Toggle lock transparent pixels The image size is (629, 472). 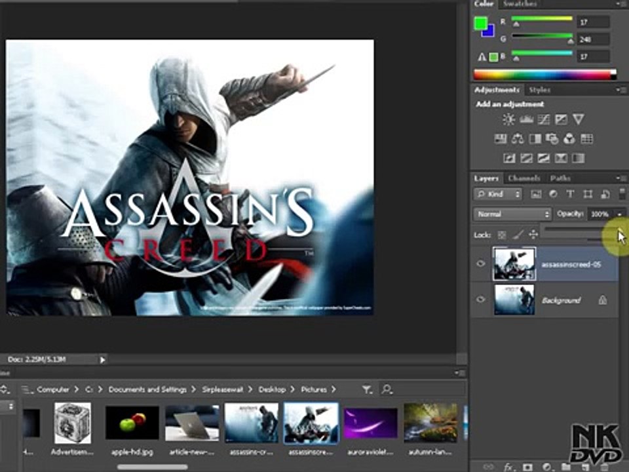point(501,235)
